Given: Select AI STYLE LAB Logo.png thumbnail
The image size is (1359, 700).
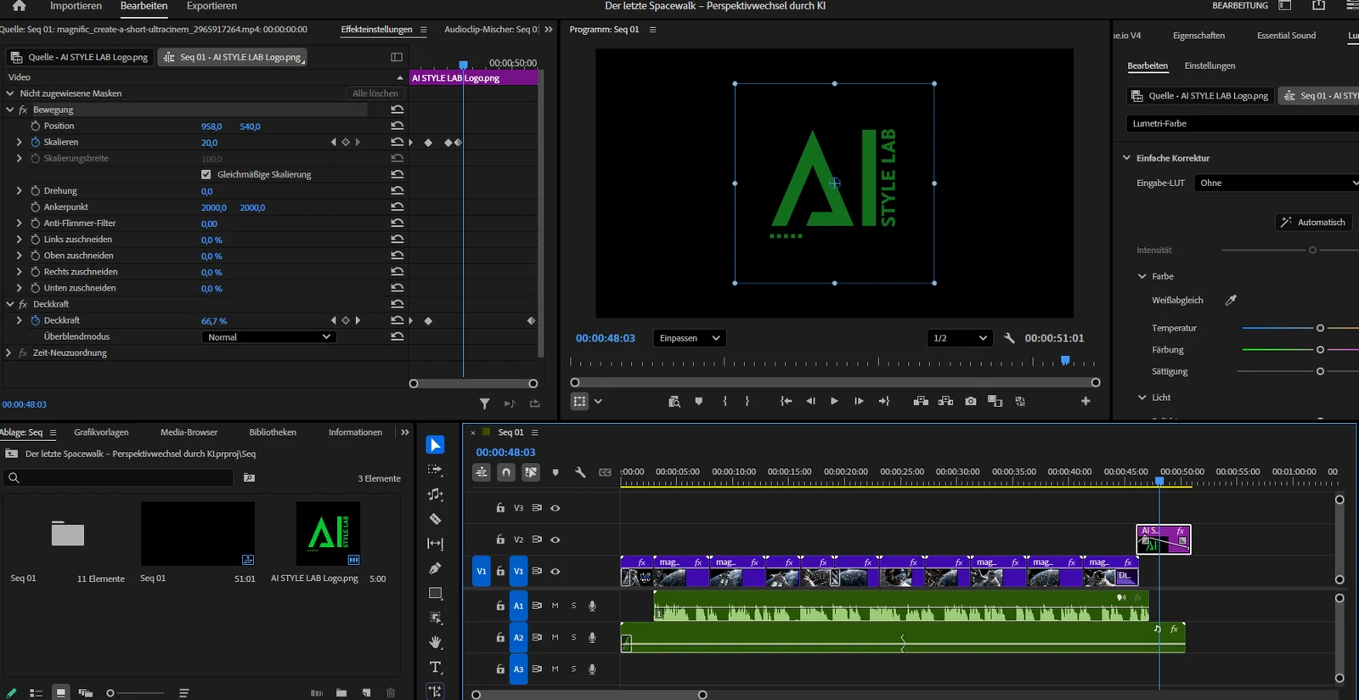Looking at the screenshot, I should coord(328,533).
